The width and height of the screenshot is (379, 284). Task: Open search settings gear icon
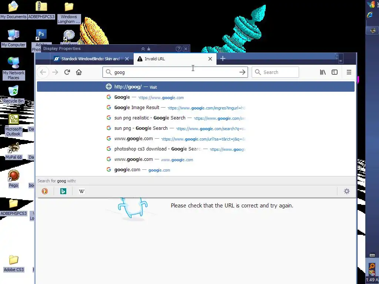coord(346,191)
